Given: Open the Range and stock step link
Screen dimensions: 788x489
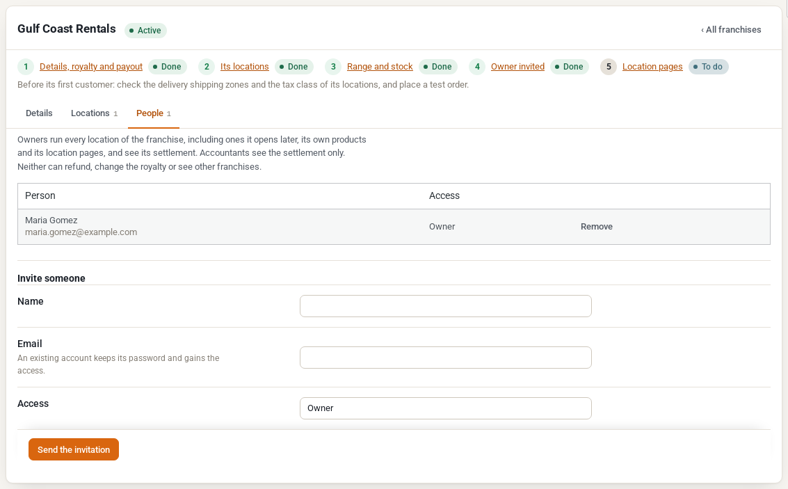Looking at the screenshot, I should [380, 66].
